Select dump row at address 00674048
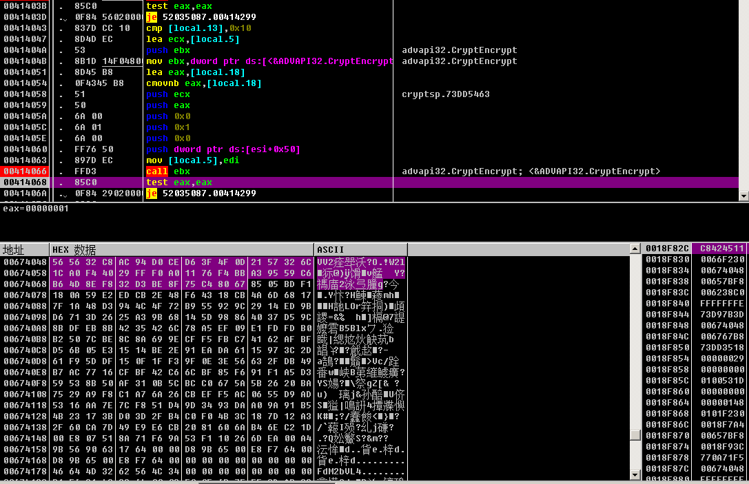This screenshot has width=749, height=484. pos(25,262)
